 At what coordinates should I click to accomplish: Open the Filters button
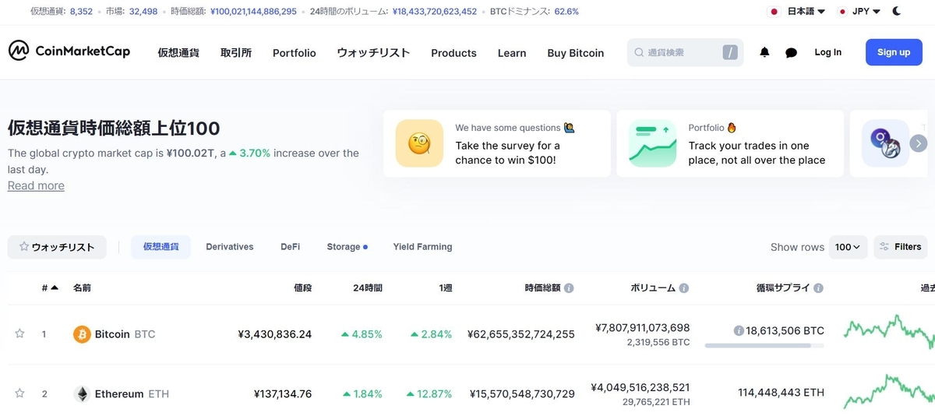900,247
